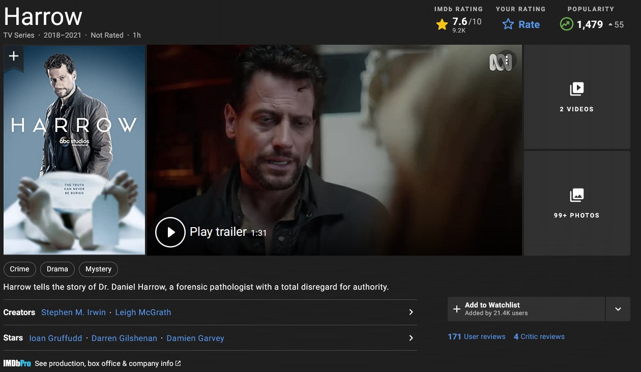
Task: Click the trailer duration 1:31
Action: pyautogui.click(x=258, y=233)
